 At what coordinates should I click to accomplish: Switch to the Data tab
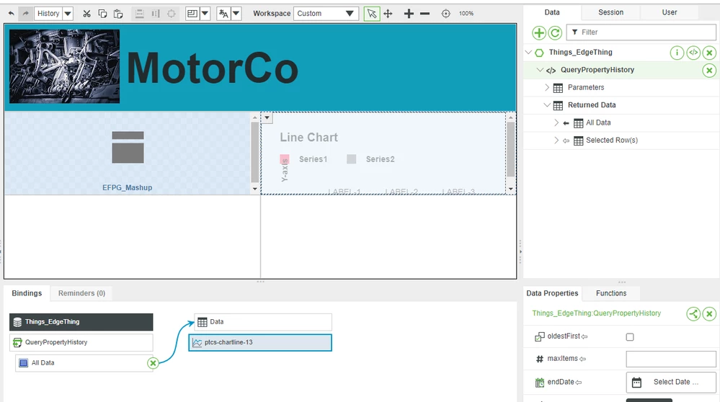552,12
